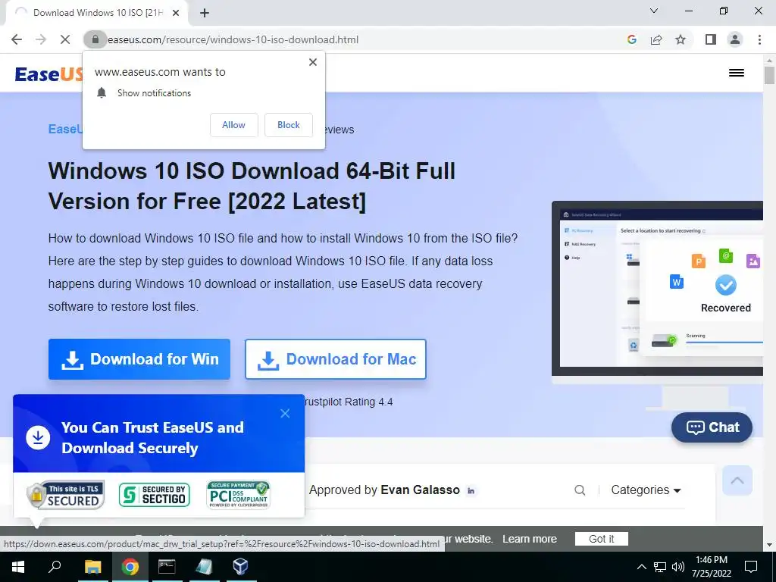The height and width of the screenshot is (582, 776).
Task: Click the EaseUS logo
Action: point(48,74)
